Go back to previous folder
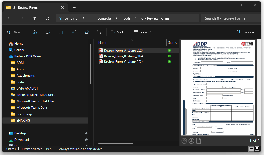Image resolution: width=264 pixels, height=155 pixels. point(9,18)
